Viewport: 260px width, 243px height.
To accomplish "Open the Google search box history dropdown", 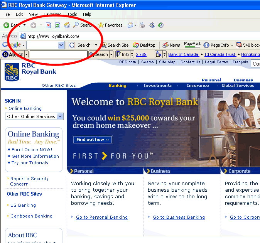I will coord(61,45).
